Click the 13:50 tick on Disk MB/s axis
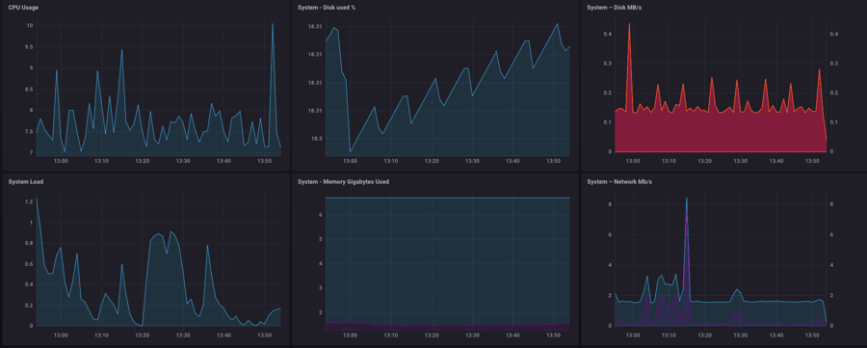867x348 pixels. point(812,161)
